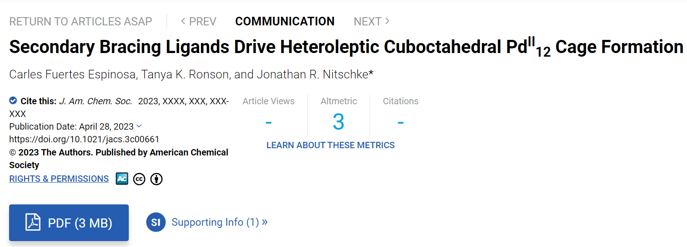Click the CC attribution person icon

click(156, 179)
